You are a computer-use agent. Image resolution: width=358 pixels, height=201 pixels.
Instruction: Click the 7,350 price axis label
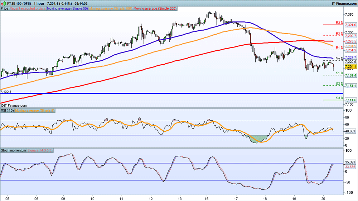coord(349,15)
